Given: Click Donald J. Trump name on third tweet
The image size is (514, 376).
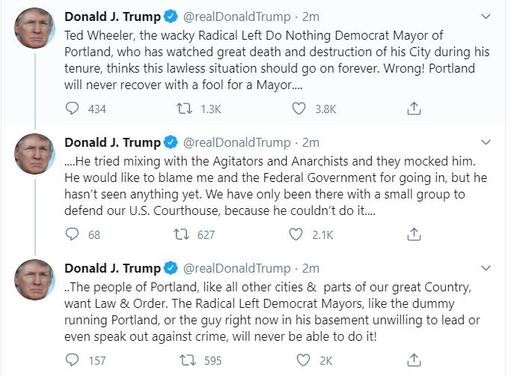Looking at the screenshot, I should point(112,268).
